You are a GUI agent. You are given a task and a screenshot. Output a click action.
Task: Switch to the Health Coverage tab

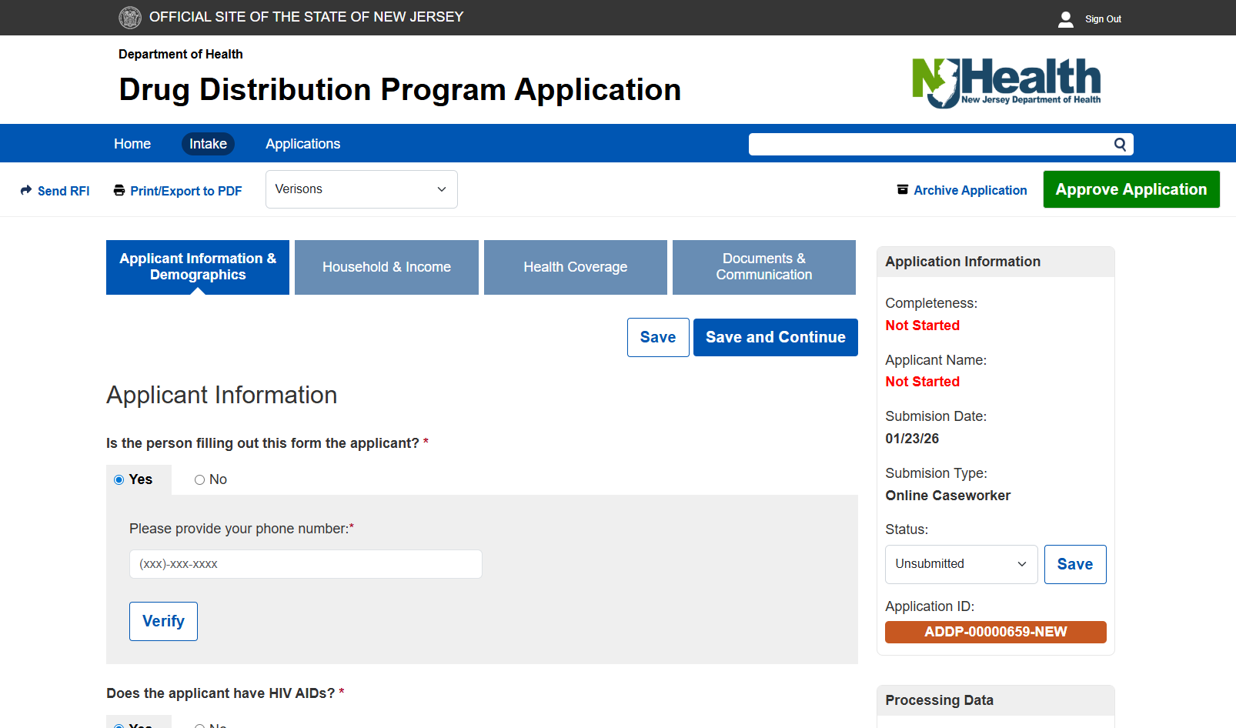pyautogui.click(x=575, y=267)
